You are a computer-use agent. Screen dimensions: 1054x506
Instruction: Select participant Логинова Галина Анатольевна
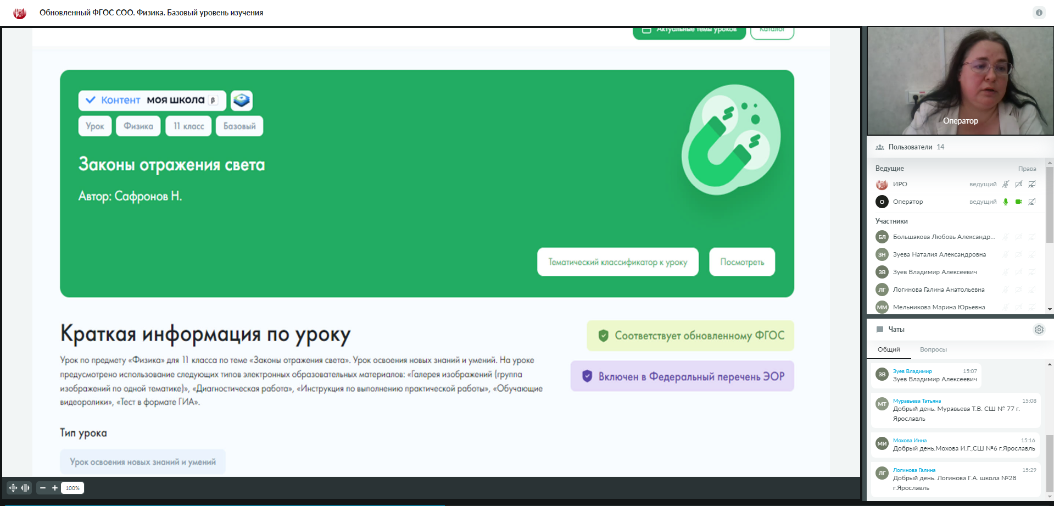(x=938, y=290)
